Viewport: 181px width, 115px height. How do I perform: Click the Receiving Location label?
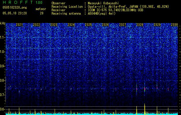point(67,7)
